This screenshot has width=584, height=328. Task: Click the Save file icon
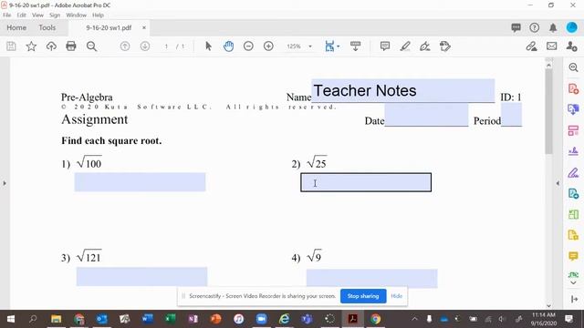(x=11, y=46)
